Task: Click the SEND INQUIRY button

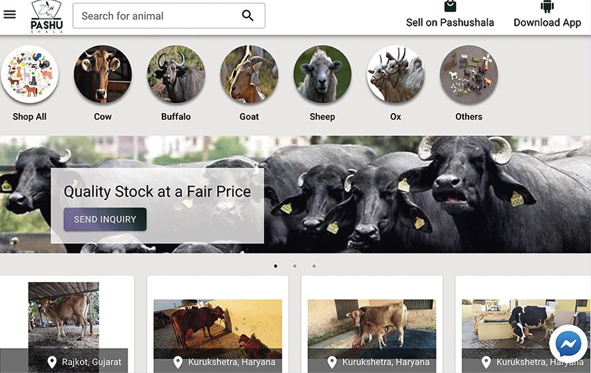Action: [104, 219]
